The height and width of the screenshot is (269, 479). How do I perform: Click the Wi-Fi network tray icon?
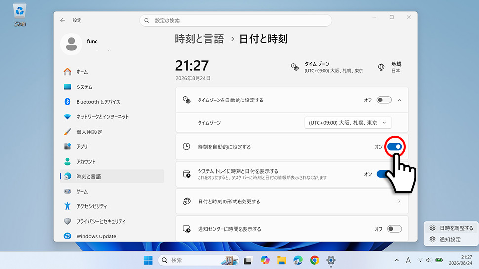pos(420,260)
